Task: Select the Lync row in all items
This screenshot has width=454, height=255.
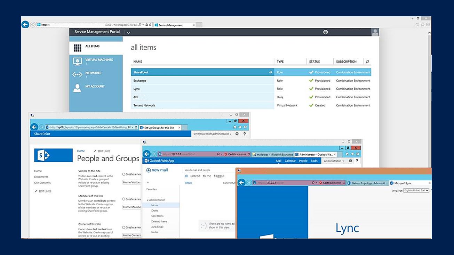Action: pyautogui.click(x=251, y=89)
